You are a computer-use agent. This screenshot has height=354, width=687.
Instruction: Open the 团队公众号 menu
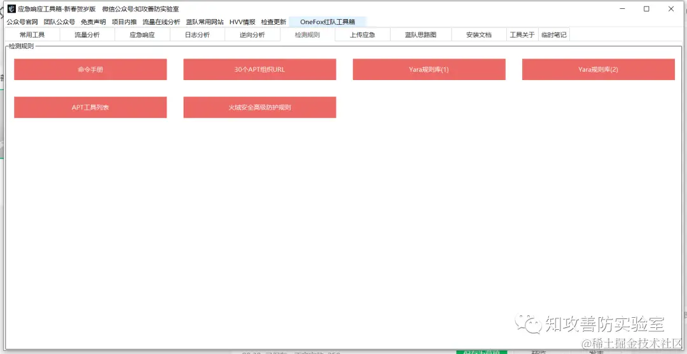pyautogui.click(x=59, y=22)
